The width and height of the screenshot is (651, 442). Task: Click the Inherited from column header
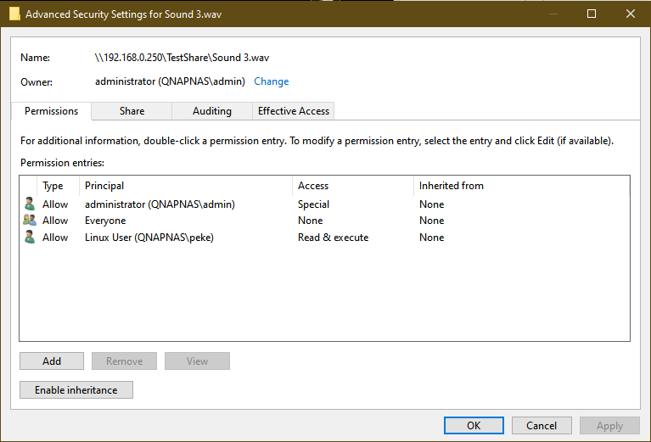pos(452,186)
